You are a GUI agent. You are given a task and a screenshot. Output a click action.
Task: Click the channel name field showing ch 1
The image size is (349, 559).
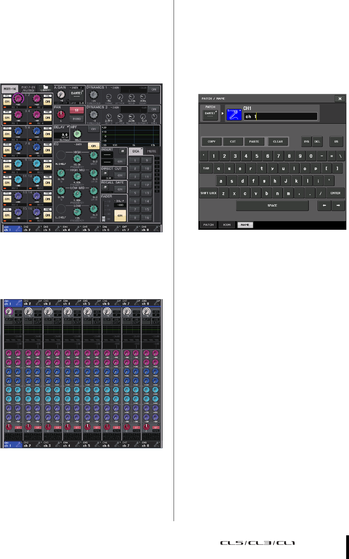281,116
